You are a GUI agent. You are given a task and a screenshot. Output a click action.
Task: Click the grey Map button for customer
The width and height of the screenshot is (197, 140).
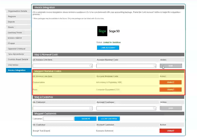pyautogui.click(x=171, y=108)
